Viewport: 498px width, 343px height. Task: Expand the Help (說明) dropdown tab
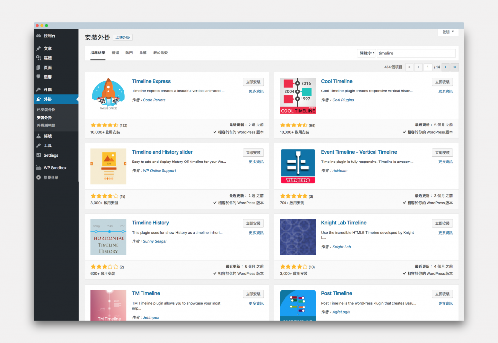coord(448,32)
